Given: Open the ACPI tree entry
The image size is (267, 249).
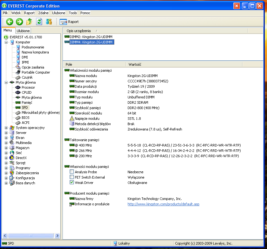Looking at the screenshot, I should pos(25,123).
